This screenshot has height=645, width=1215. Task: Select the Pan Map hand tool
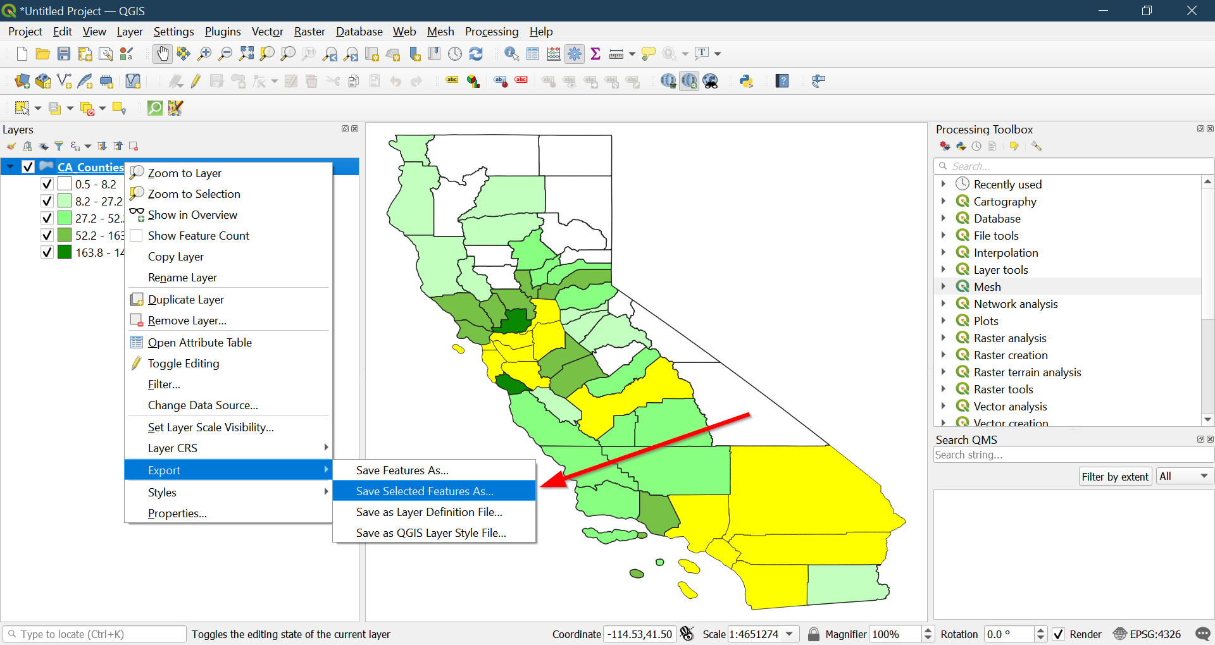click(x=163, y=54)
